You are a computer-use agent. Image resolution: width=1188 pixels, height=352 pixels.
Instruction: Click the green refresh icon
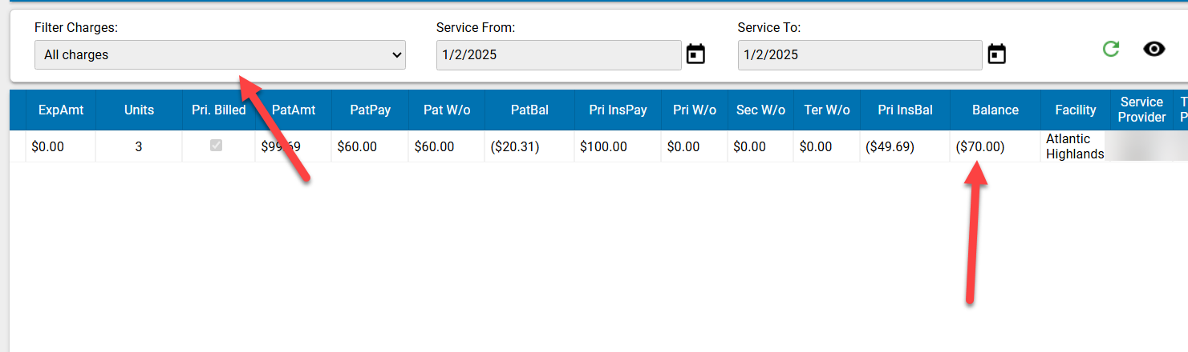[1110, 50]
